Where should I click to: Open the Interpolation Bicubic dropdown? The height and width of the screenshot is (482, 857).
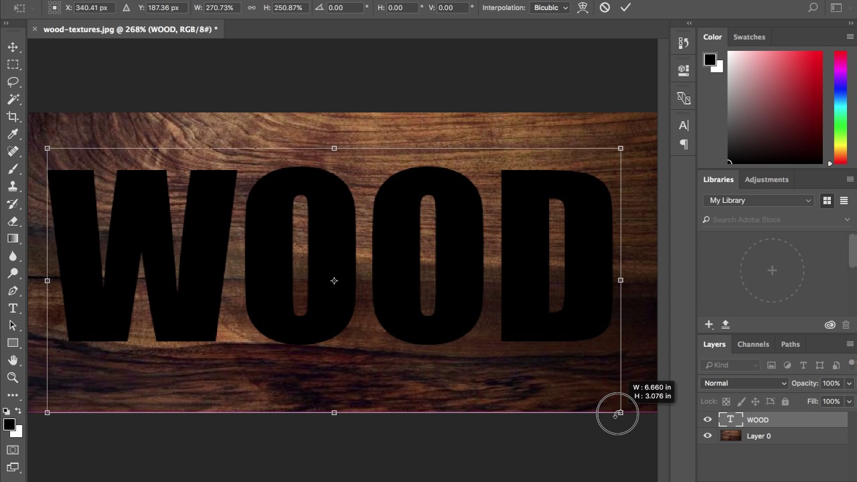tap(550, 7)
